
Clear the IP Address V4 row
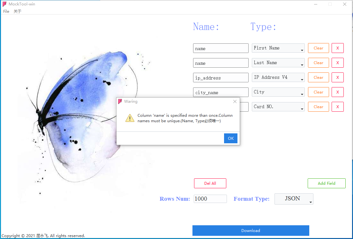pos(318,77)
